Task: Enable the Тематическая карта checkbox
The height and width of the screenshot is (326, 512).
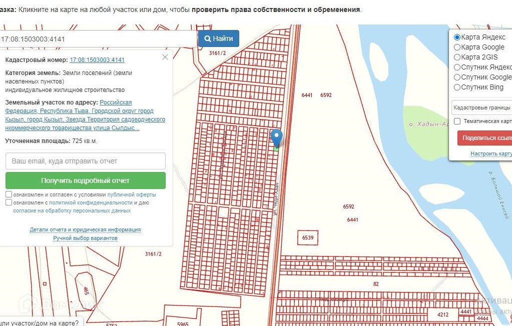Action: click(457, 121)
